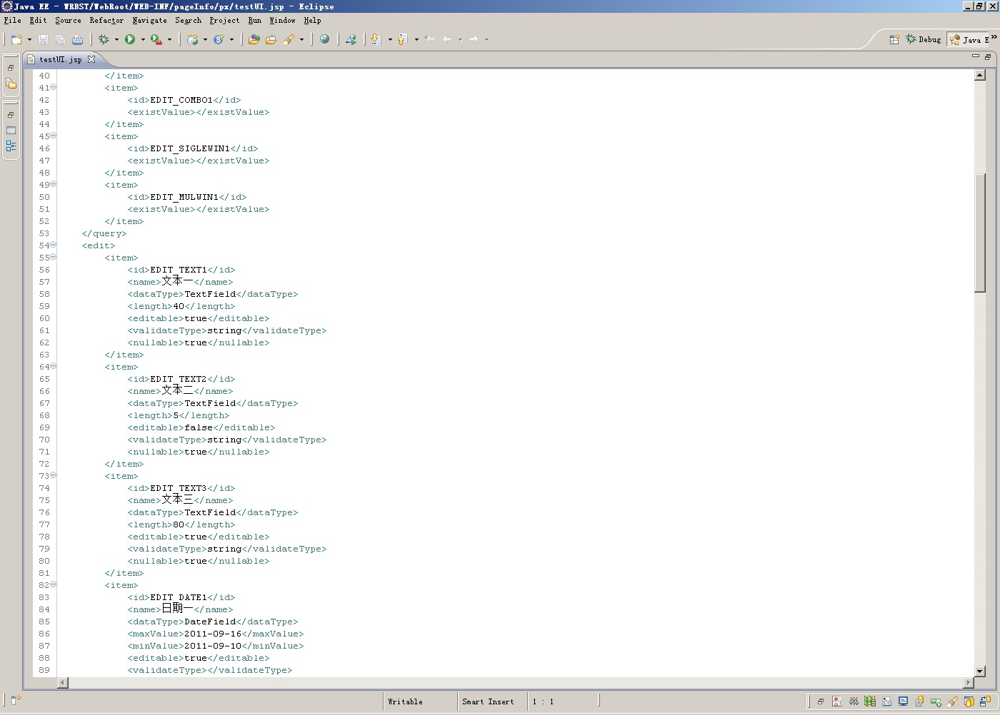This screenshot has height=715, width=1000.
Task: Collapse the edit element at line 54
Action: pos(54,245)
